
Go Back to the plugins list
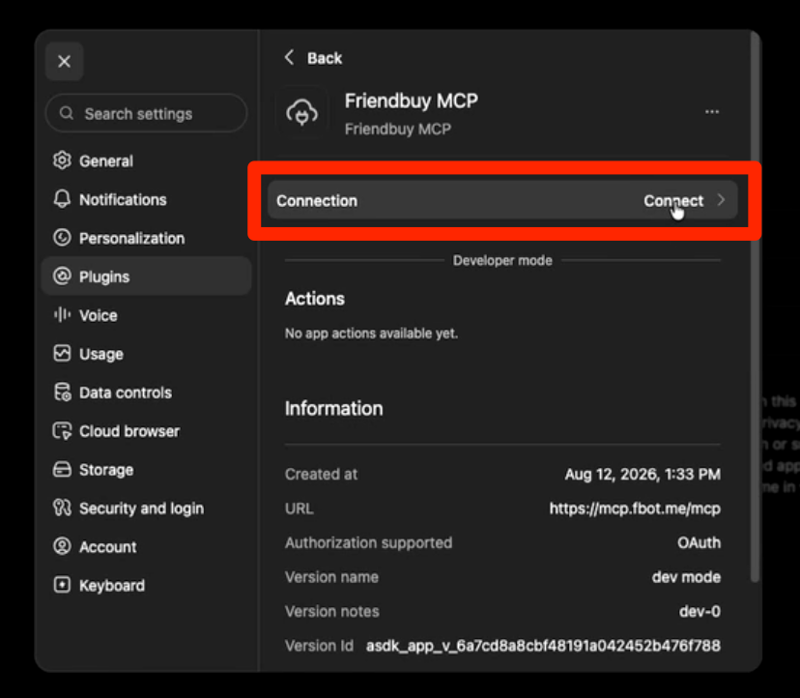tap(313, 58)
